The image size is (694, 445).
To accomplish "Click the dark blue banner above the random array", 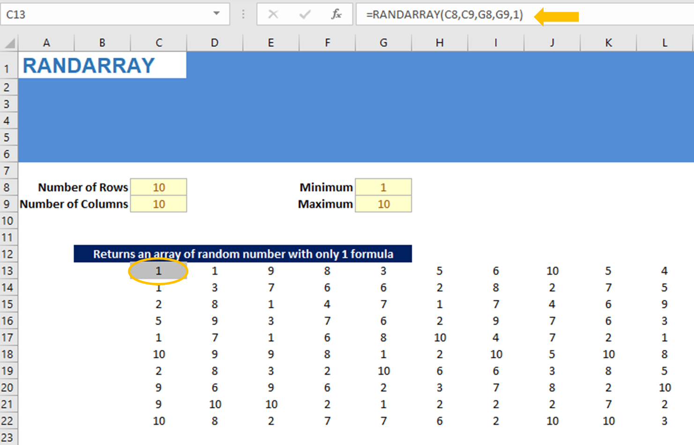I will point(244,253).
